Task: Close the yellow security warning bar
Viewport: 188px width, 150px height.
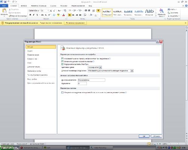Action: [186, 23]
